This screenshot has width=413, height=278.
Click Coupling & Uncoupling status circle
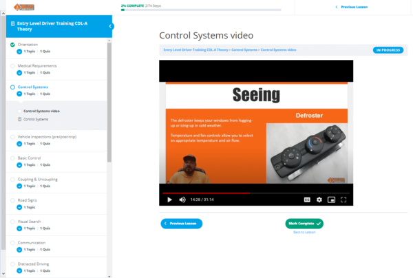(12, 180)
